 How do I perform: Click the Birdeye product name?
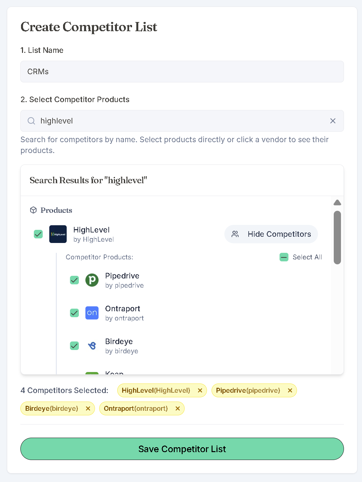tap(119, 341)
